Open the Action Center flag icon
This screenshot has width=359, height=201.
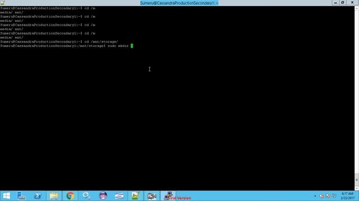coord(334,196)
